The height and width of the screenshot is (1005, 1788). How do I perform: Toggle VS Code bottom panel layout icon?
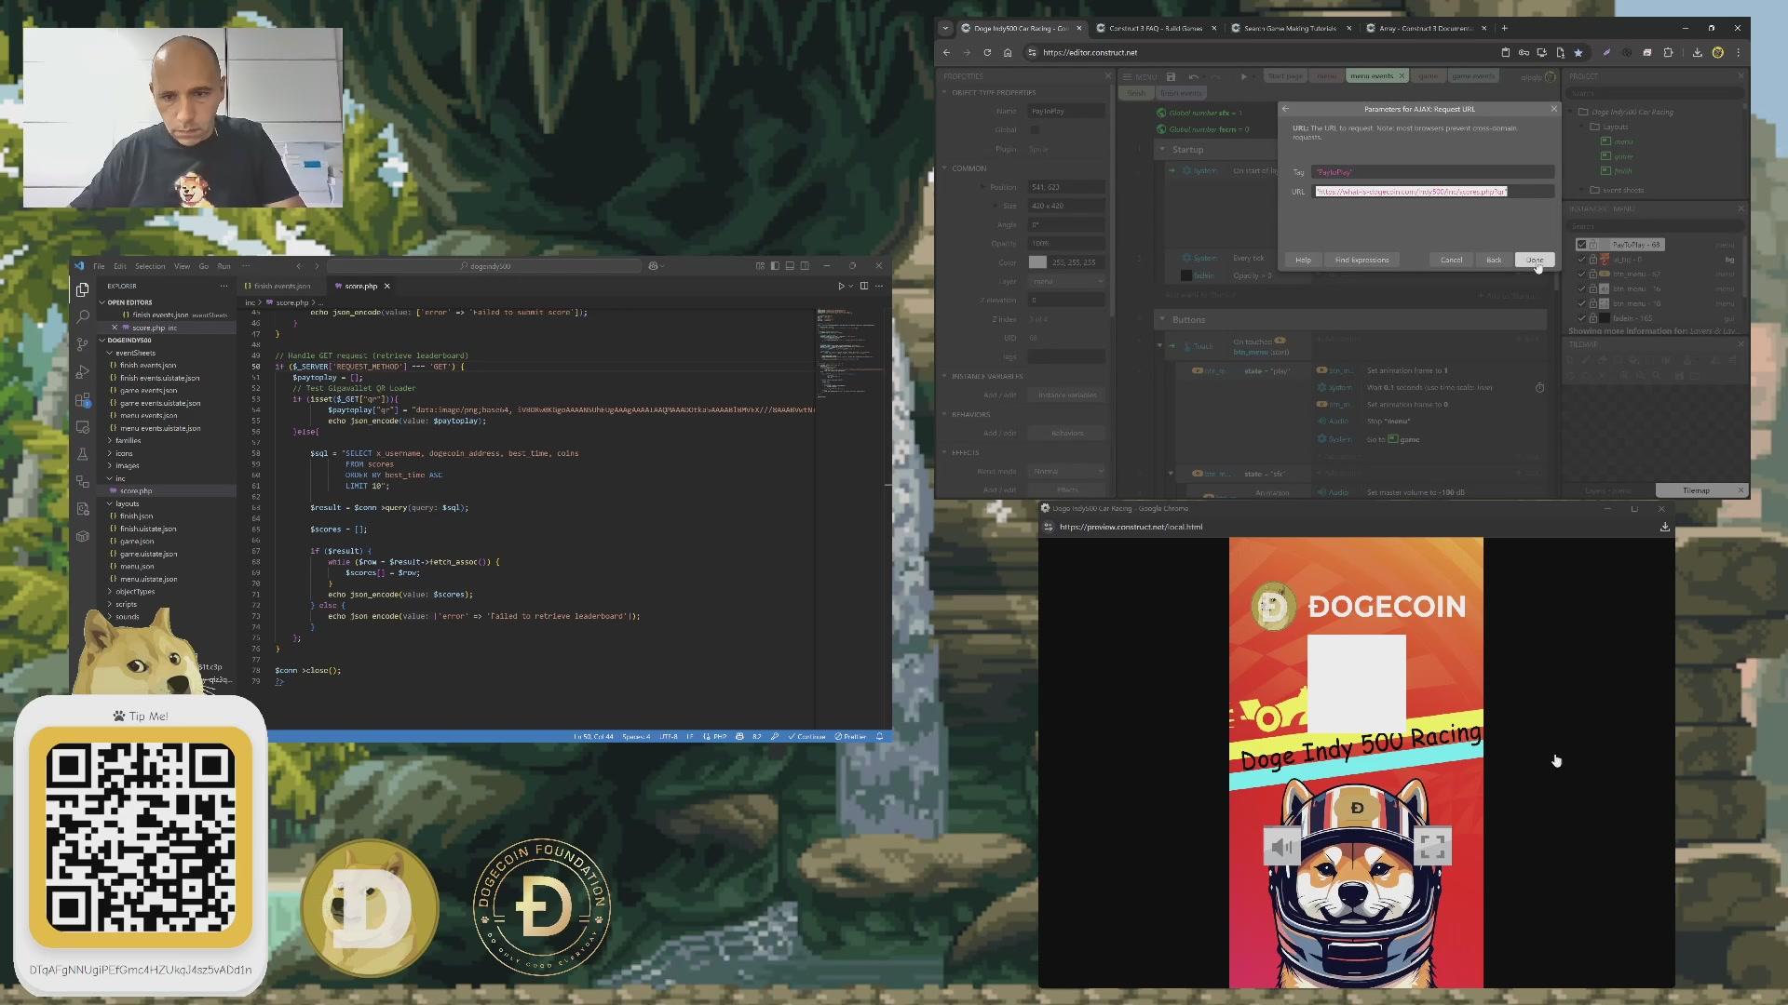[x=790, y=266]
